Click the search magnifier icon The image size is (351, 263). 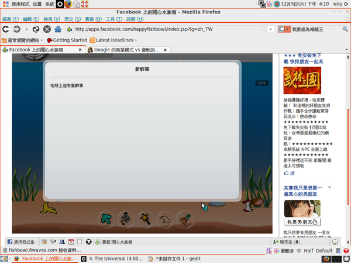pyautogui.click(x=345, y=29)
